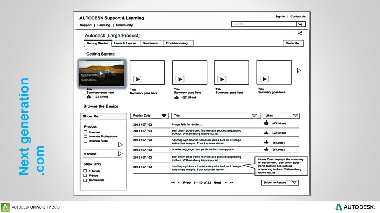This screenshot has height=213, width=380.
Task: Check the Inventor Suite checkbox
Action: coord(85,141)
